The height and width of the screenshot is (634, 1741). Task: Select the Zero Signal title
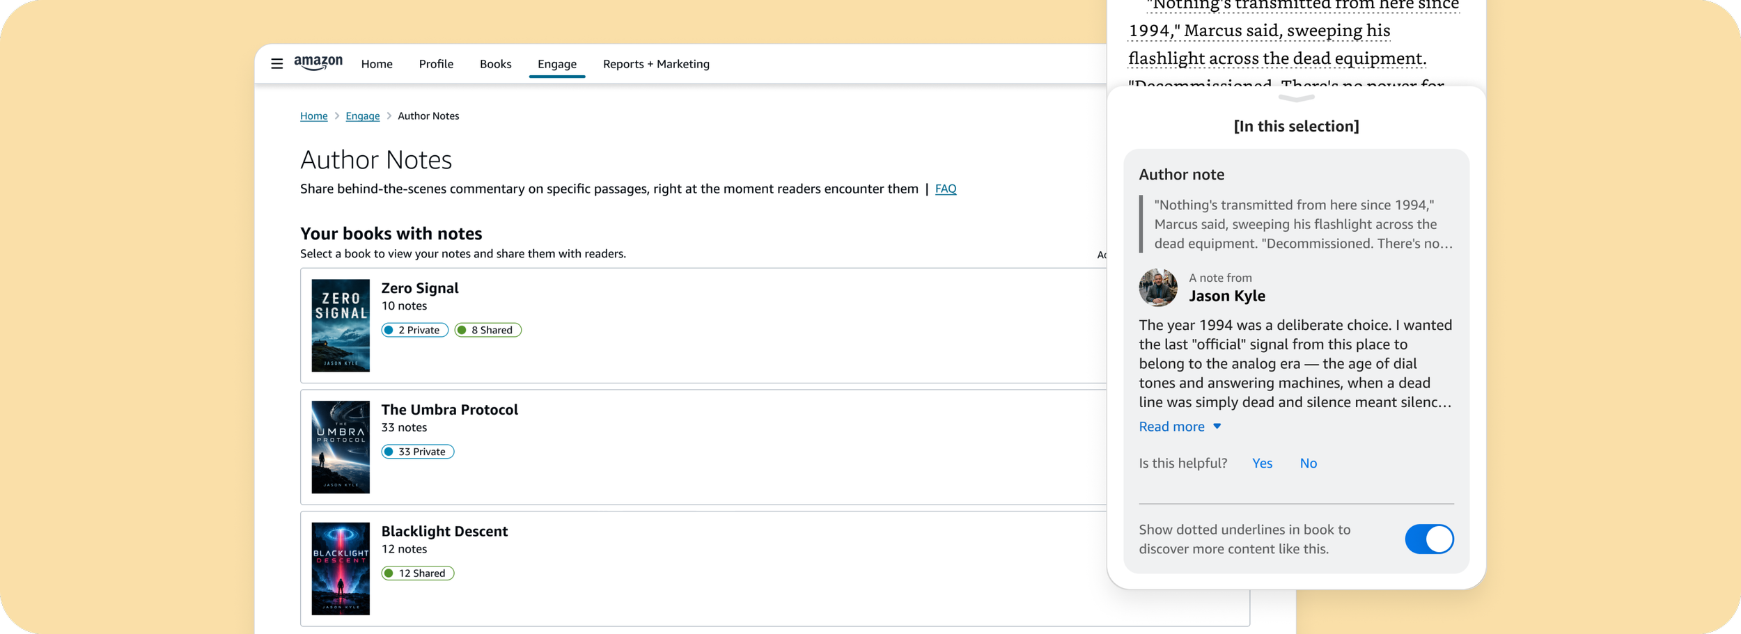click(420, 288)
